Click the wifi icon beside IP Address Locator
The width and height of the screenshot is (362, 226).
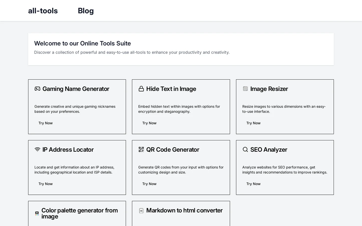tap(37, 149)
